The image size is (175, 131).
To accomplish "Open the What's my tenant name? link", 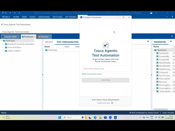I will [92, 74].
